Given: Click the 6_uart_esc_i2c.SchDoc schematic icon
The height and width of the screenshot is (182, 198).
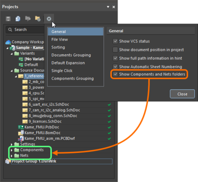Looking at the screenshot, I should [x=25, y=104].
